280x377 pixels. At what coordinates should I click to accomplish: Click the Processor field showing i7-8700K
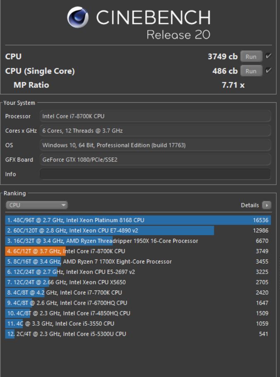click(x=155, y=116)
